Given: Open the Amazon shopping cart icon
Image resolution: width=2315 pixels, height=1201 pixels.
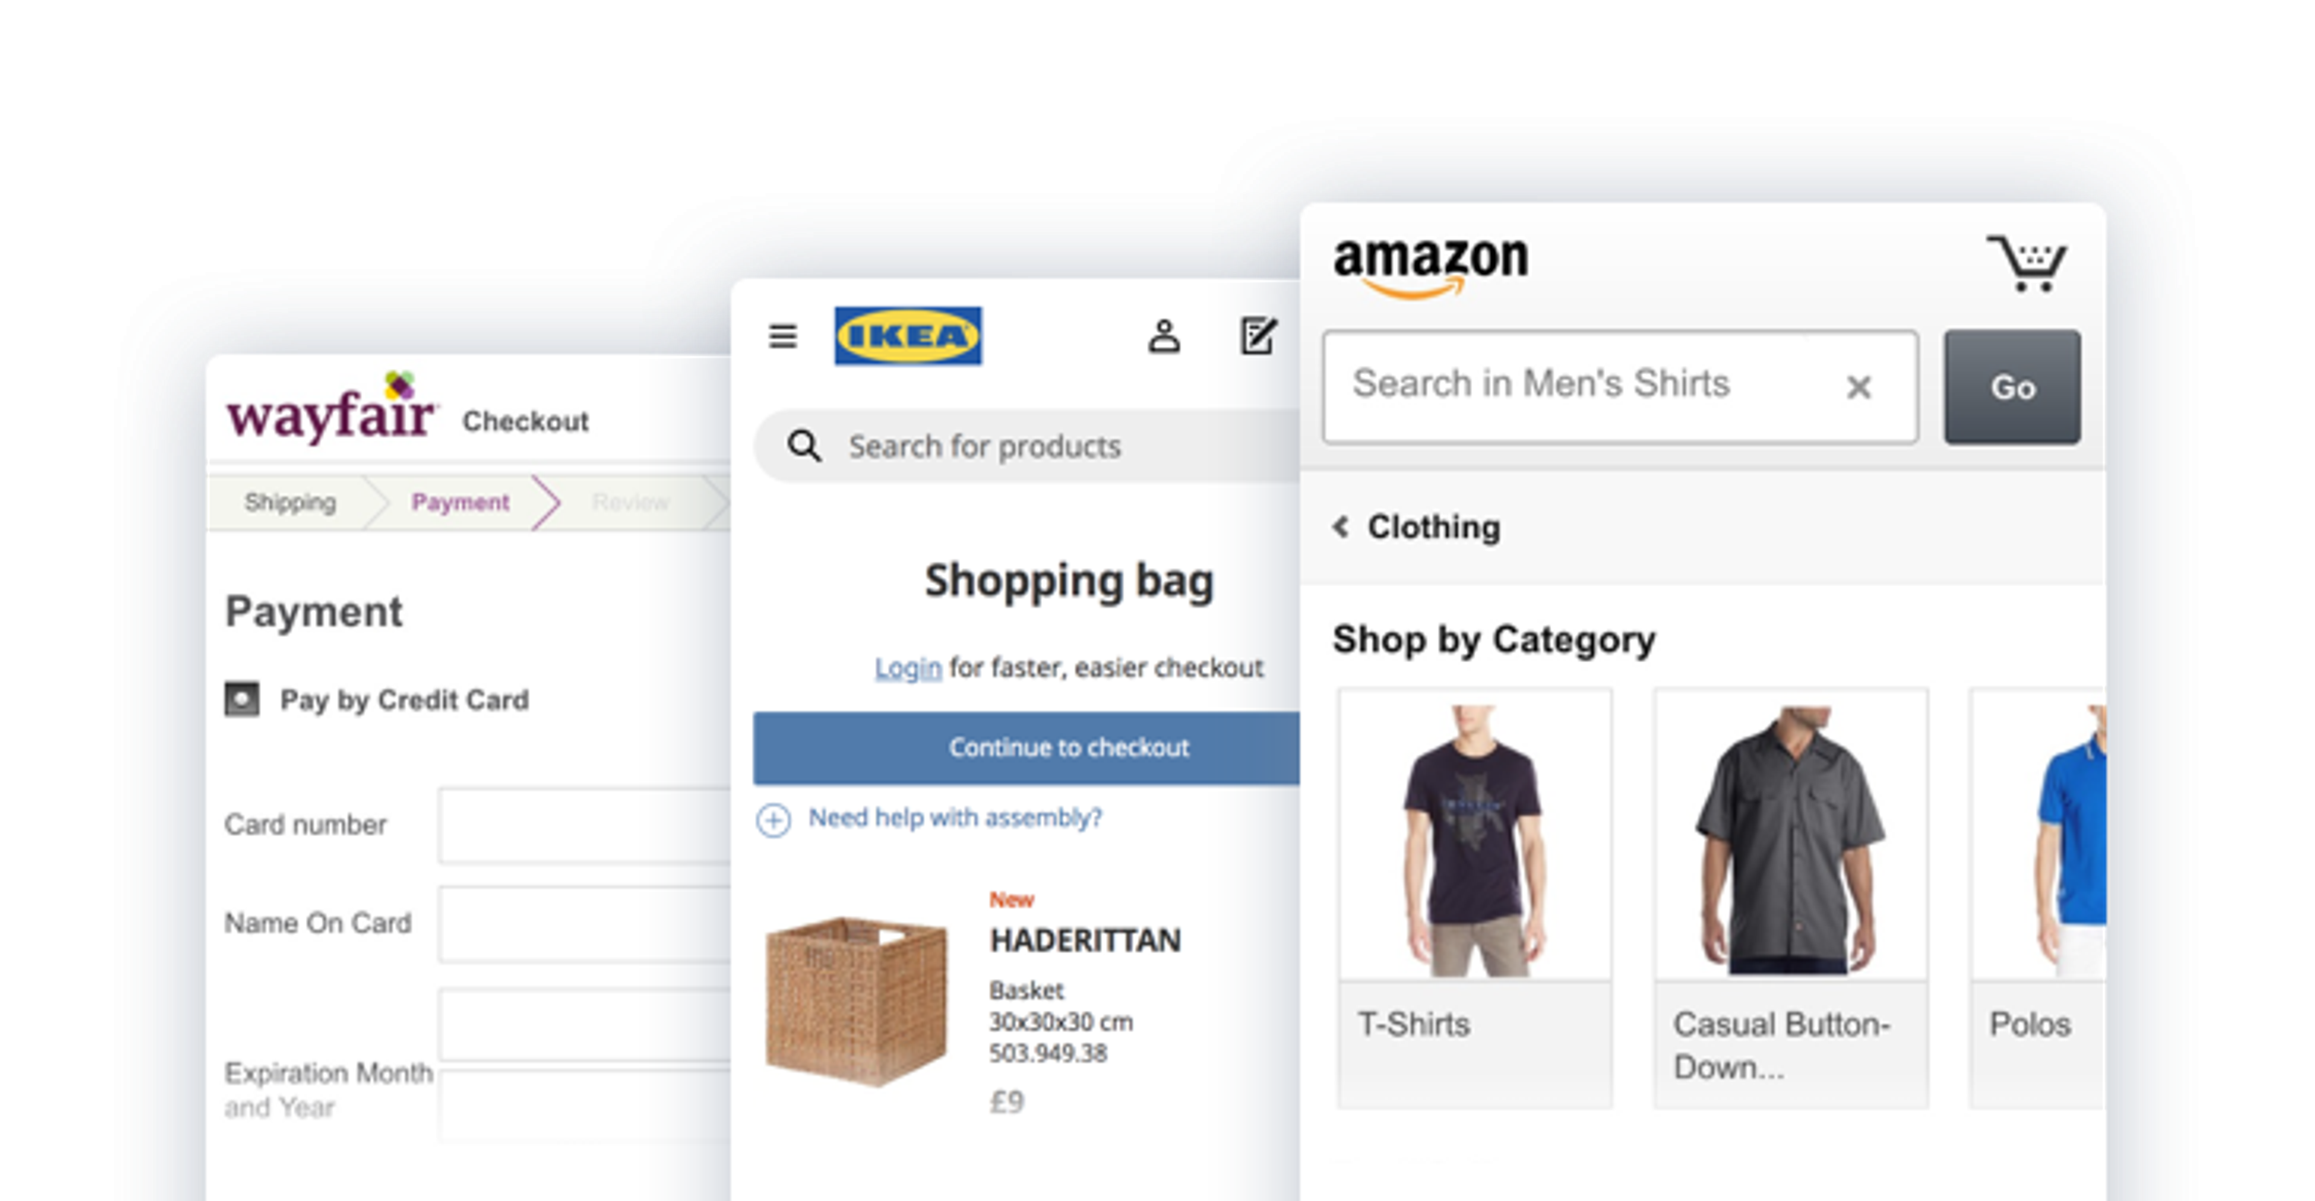Looking at the screenshot, I should click(2026, 263).
